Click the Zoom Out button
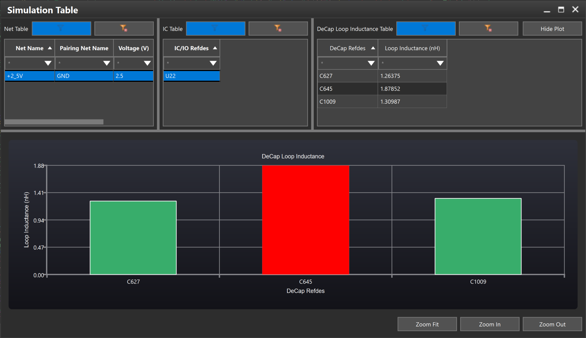 click(x=552, y=324)
